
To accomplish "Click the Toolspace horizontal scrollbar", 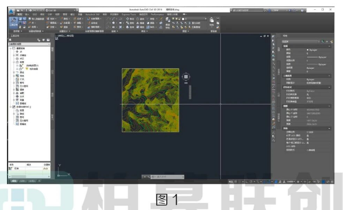I will [29, 176].
